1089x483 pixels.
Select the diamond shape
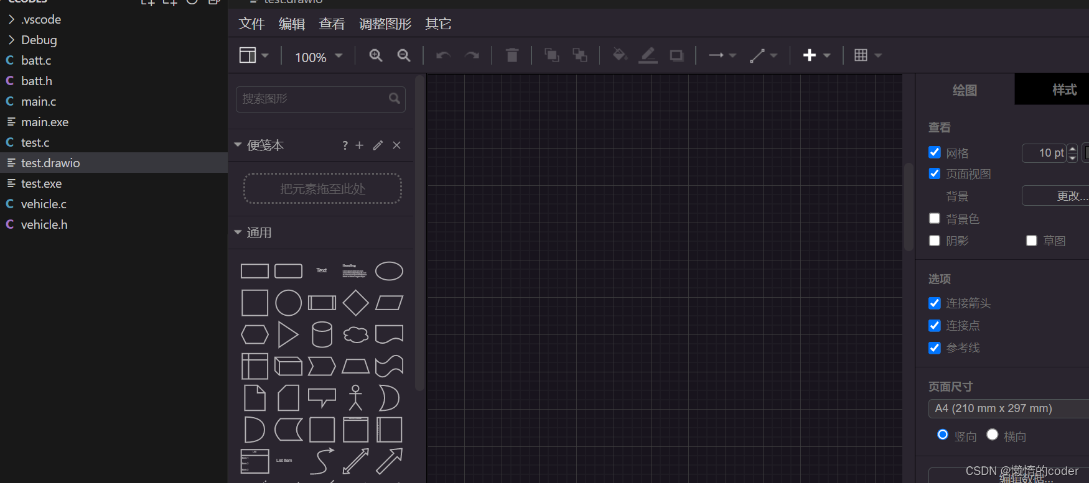(355, 303)
